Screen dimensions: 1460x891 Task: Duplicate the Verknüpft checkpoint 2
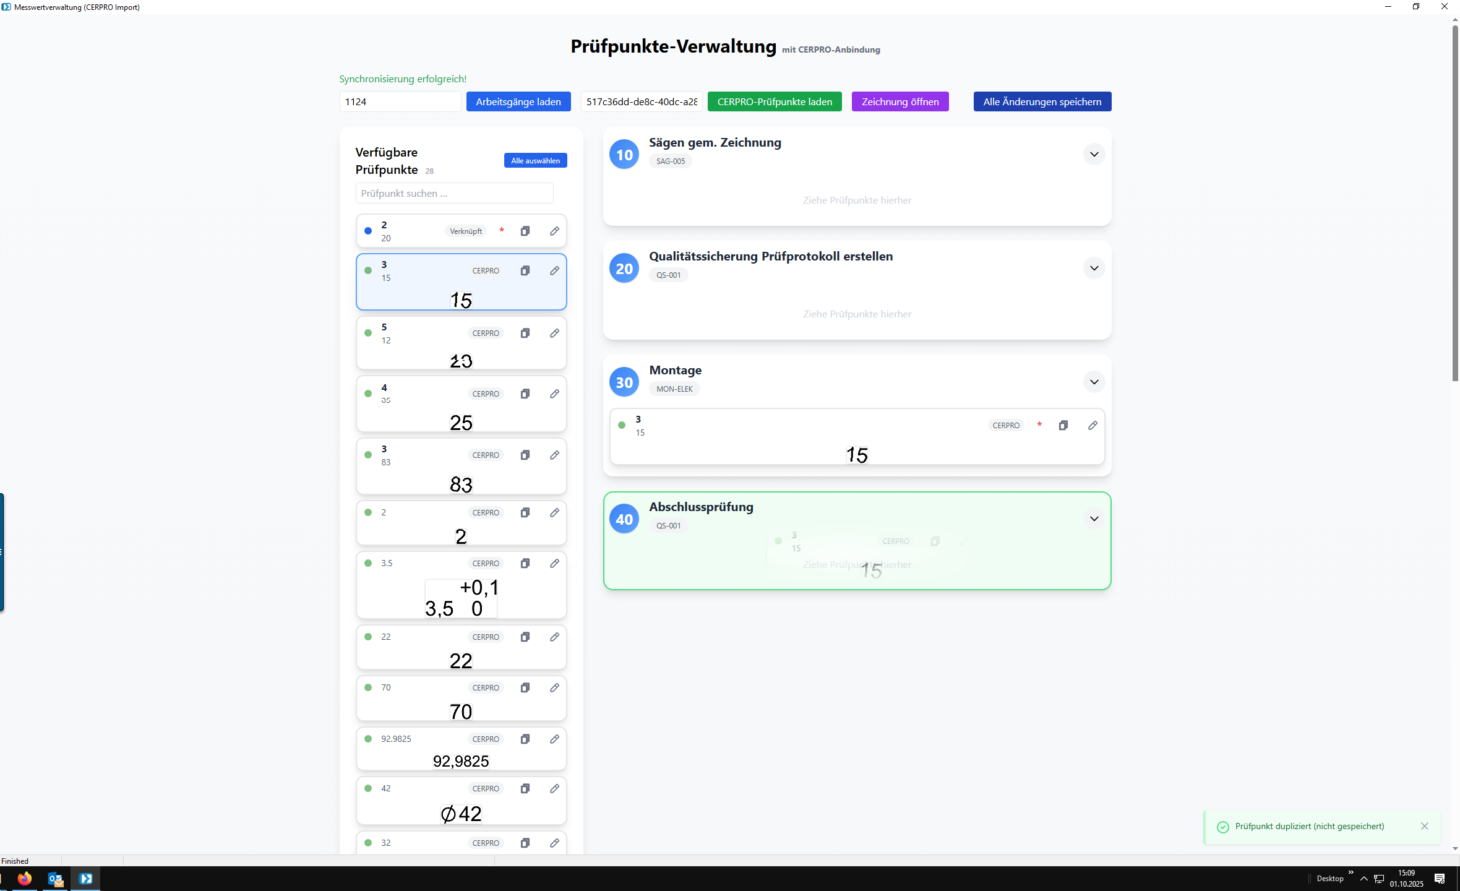(x=525, y=231)
